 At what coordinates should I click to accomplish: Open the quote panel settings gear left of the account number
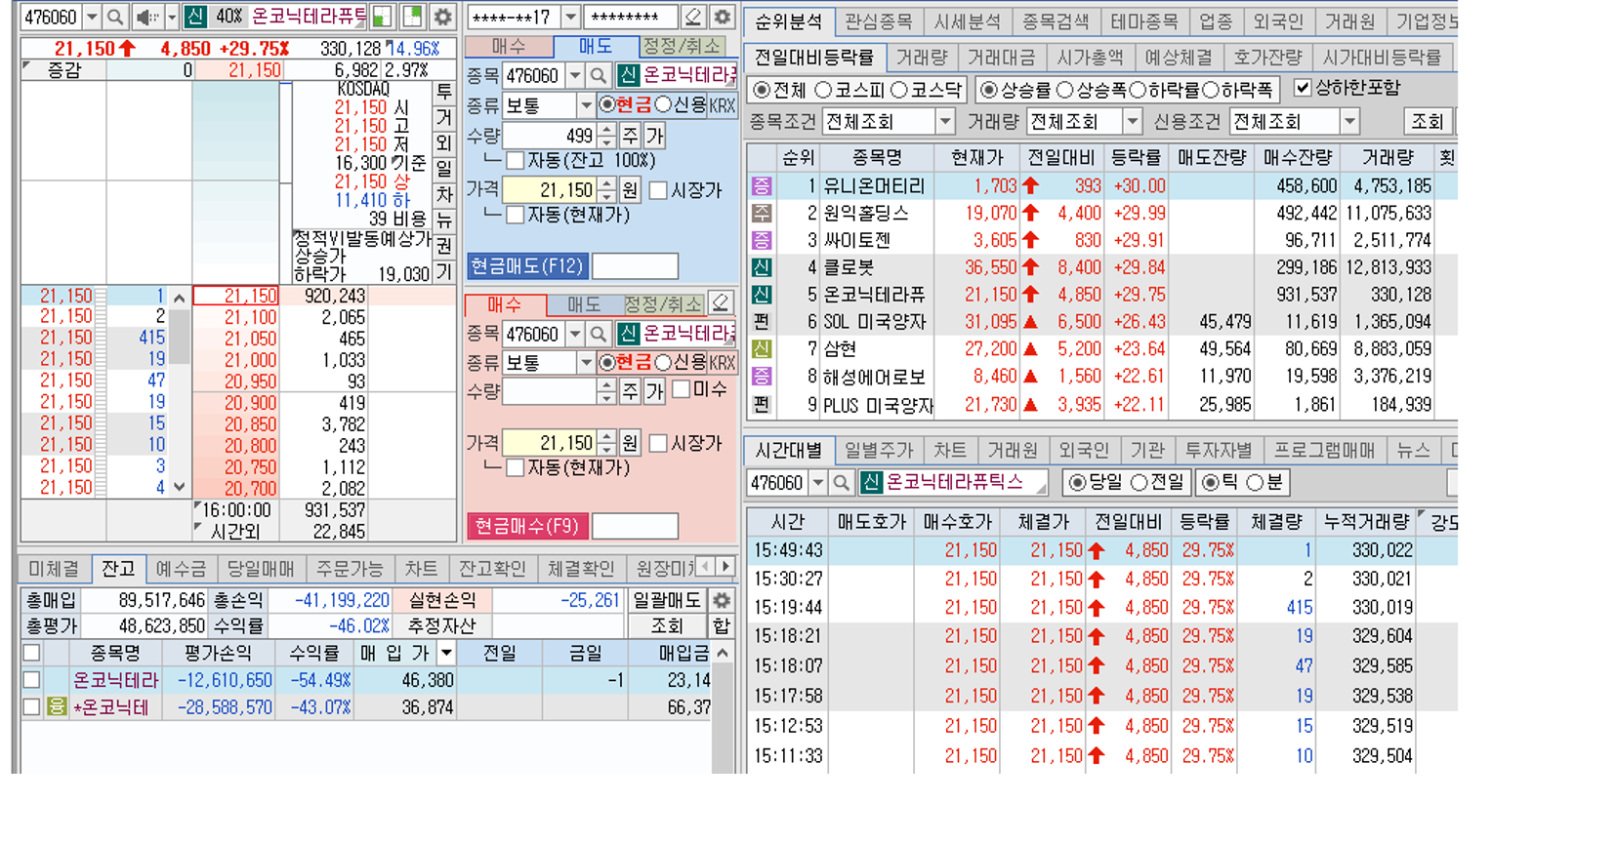pos(442,17)
